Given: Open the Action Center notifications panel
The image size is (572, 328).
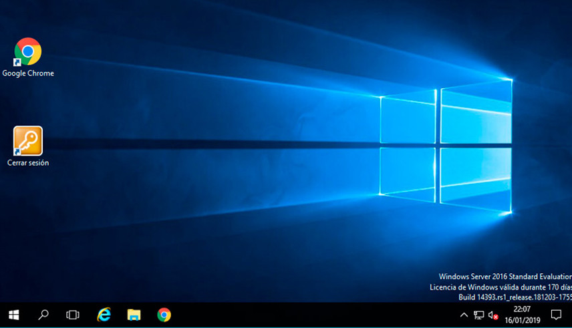Looking at the screenshot, I should pos(556,315).
